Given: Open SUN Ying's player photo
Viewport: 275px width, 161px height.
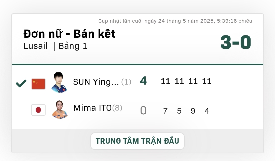Looking at the screenshot, I should click(x=59, y=82).
